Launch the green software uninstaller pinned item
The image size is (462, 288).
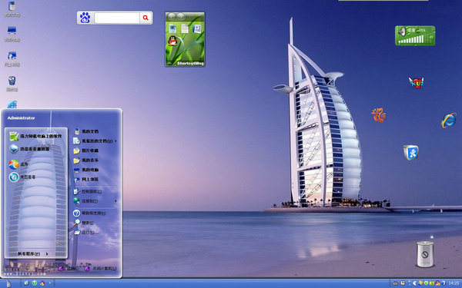(35, 136)
